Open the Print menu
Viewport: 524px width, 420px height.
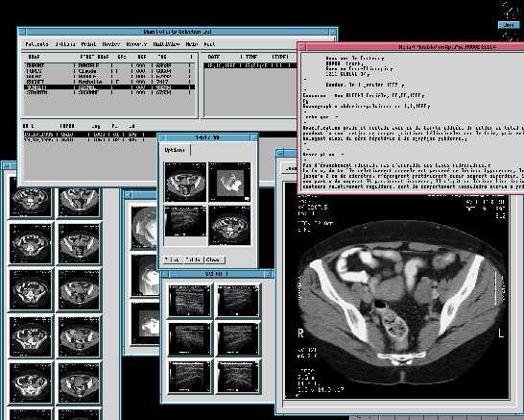pos(88,44)
